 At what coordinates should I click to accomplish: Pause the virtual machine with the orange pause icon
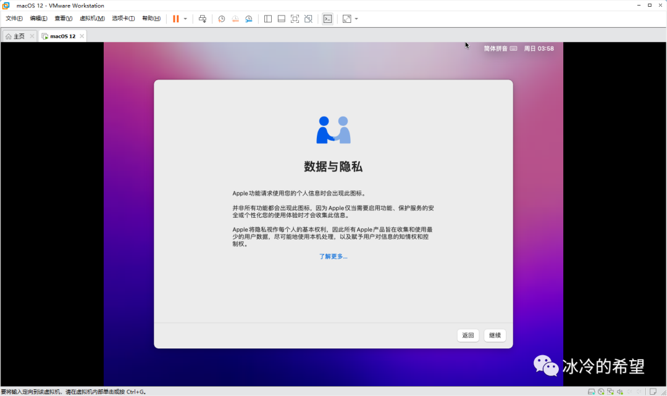coord(175,19)
